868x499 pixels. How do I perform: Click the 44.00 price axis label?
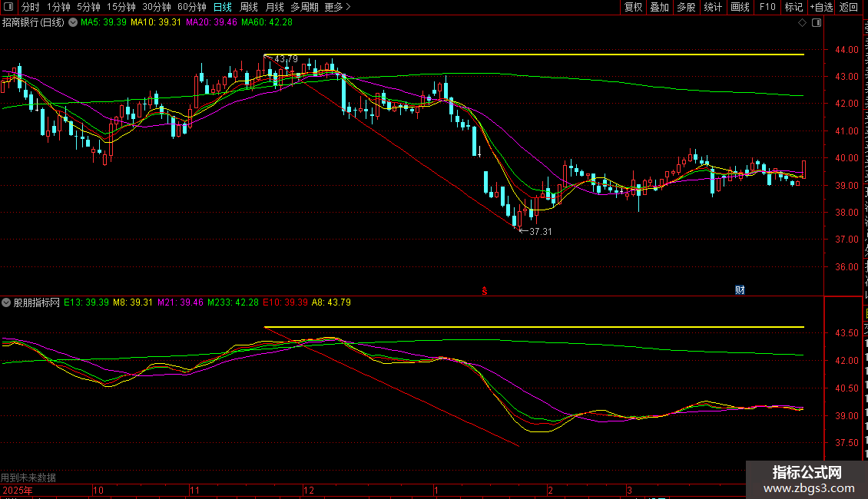click(847, 49)
